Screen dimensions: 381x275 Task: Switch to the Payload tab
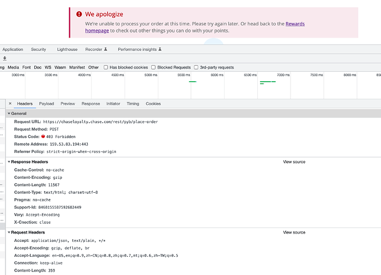46,104
